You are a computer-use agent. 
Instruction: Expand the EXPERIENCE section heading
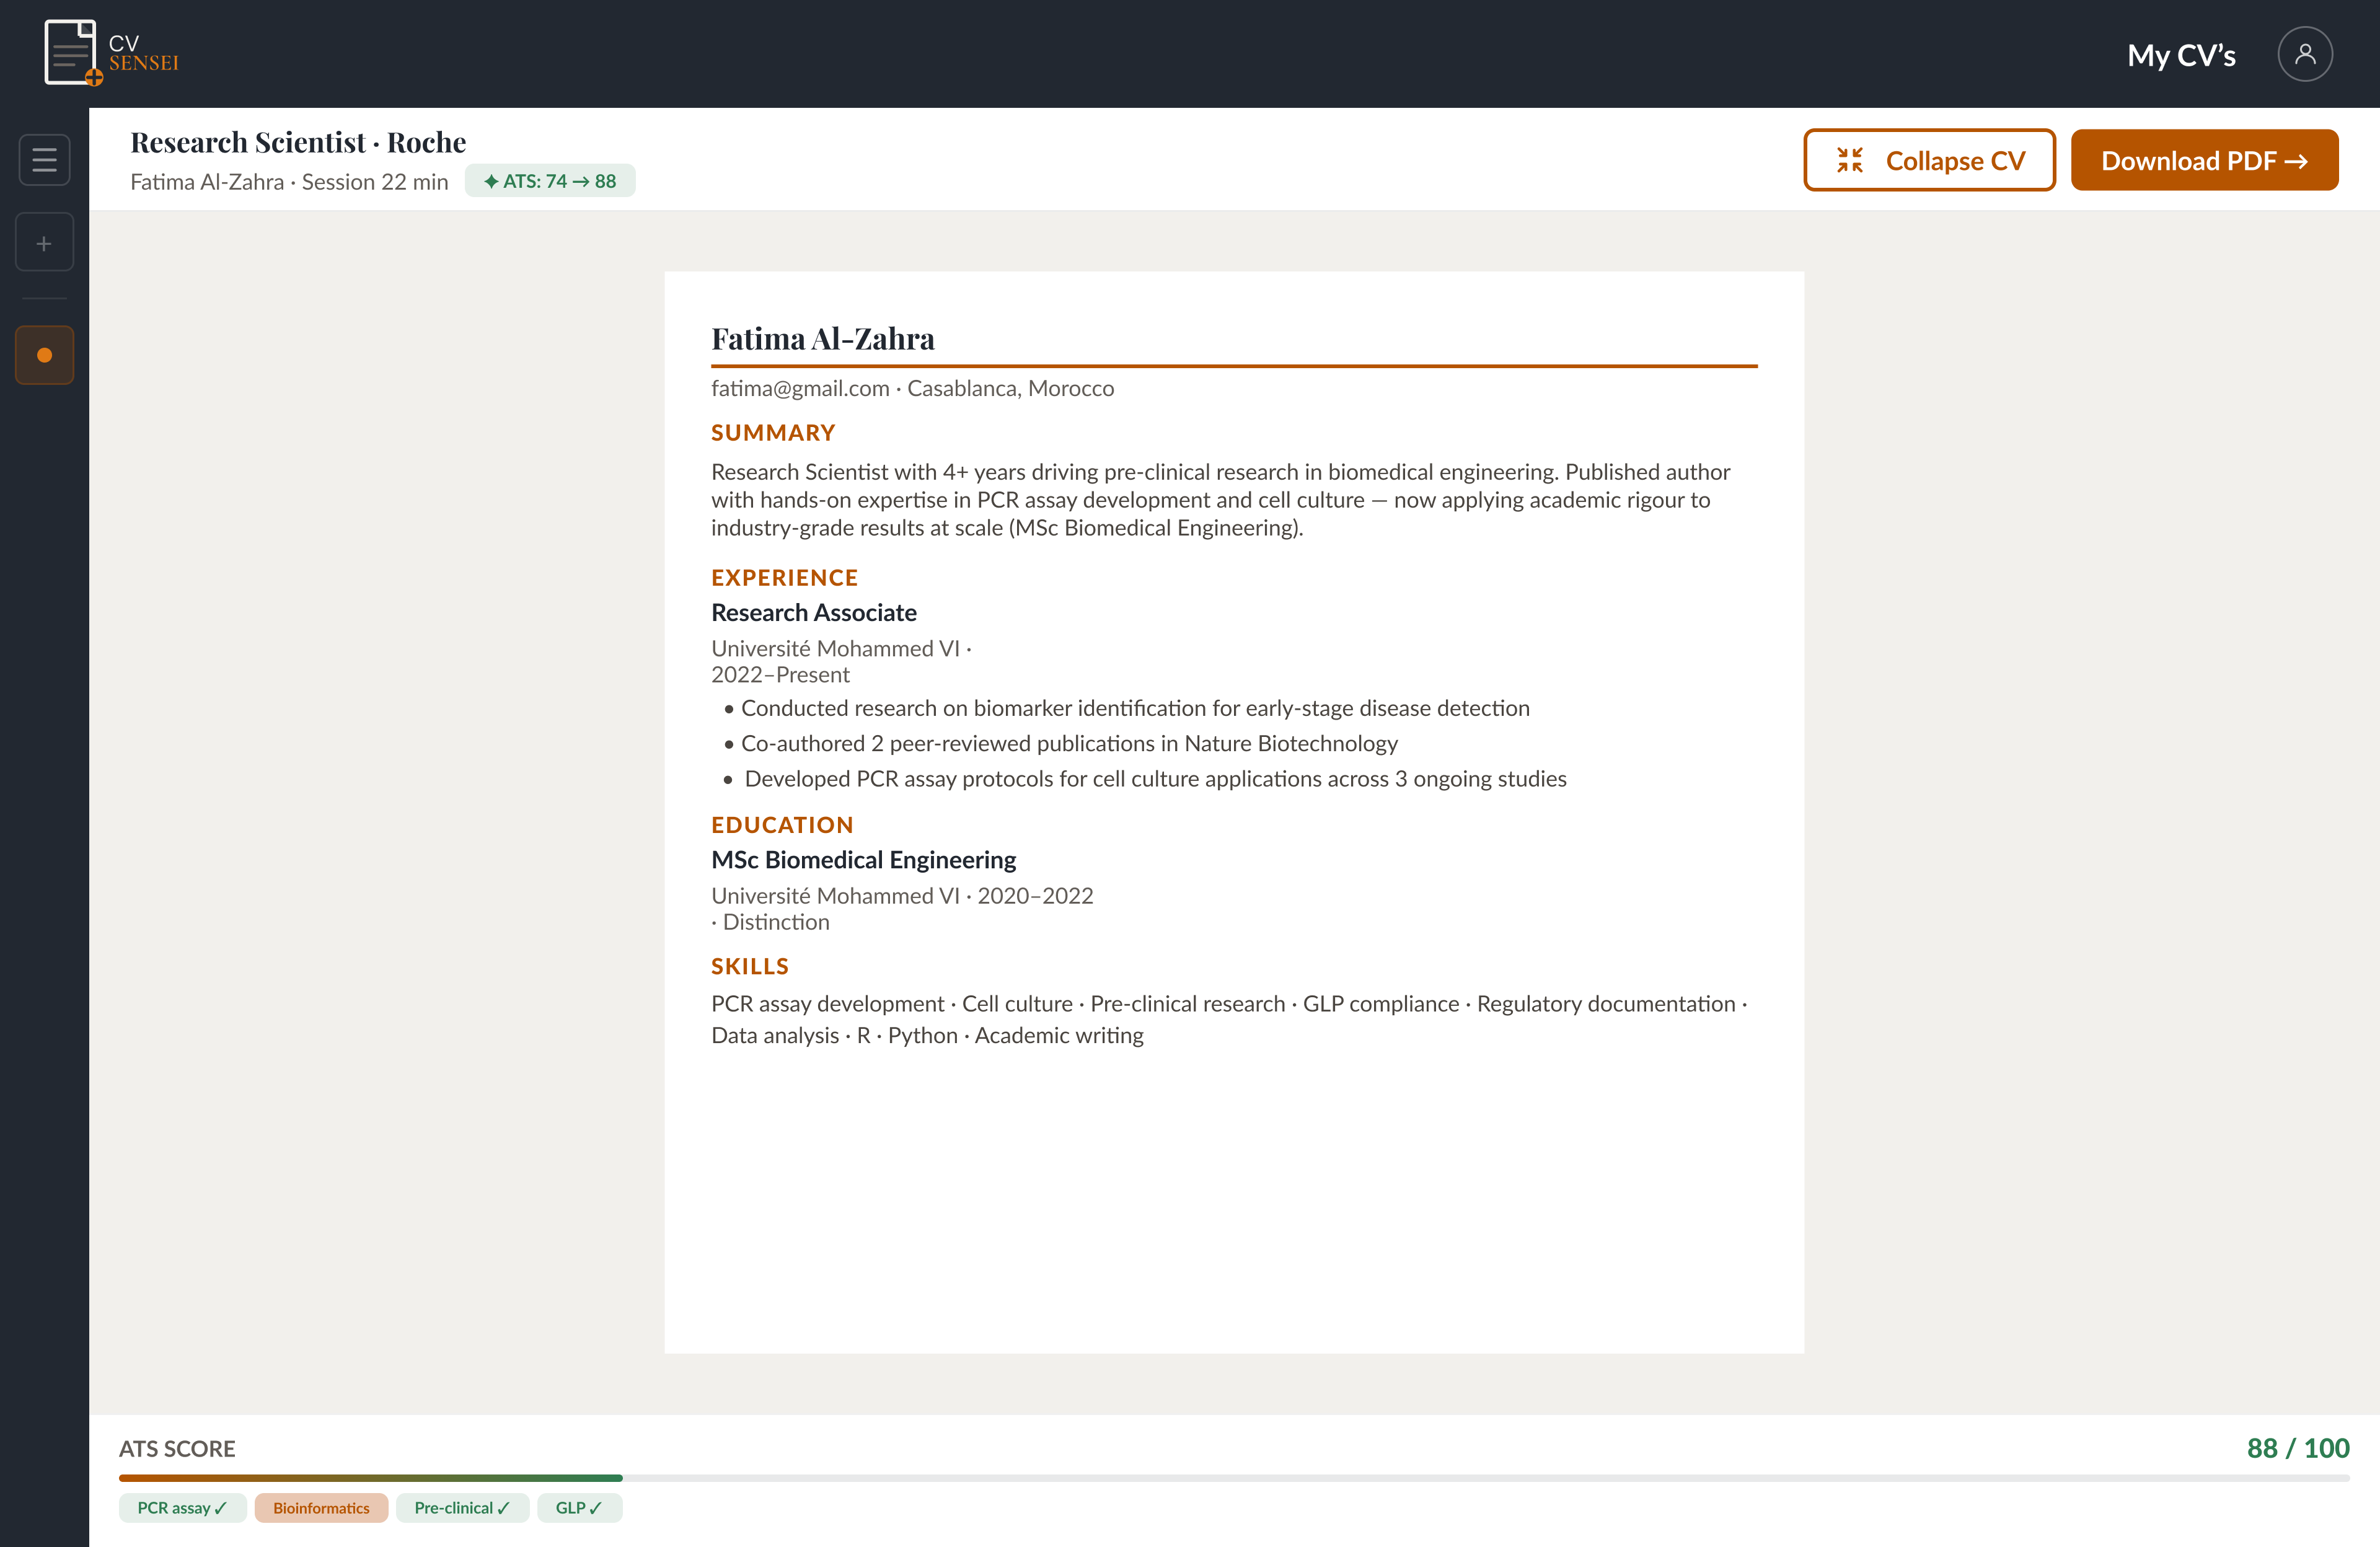click(x=784, y=577)
